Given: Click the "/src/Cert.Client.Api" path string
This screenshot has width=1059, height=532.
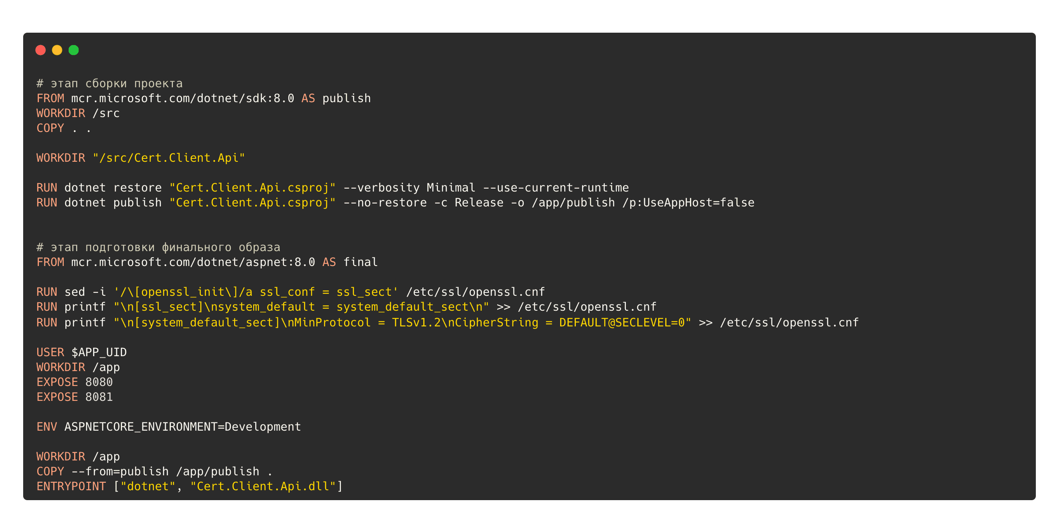Looking at the screenshot, I should (169, 158).
